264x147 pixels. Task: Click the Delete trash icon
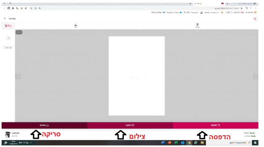point(197,25)
